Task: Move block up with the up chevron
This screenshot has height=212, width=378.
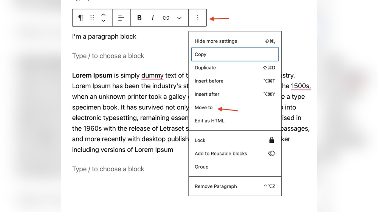Action: (104, 15)
